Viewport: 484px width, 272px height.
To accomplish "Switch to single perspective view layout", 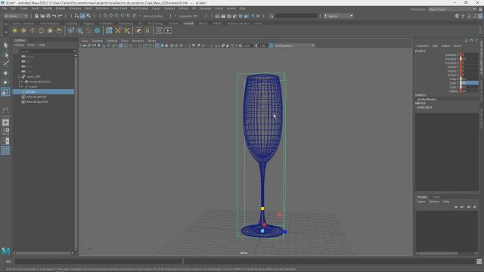I will tap(5, 122).
